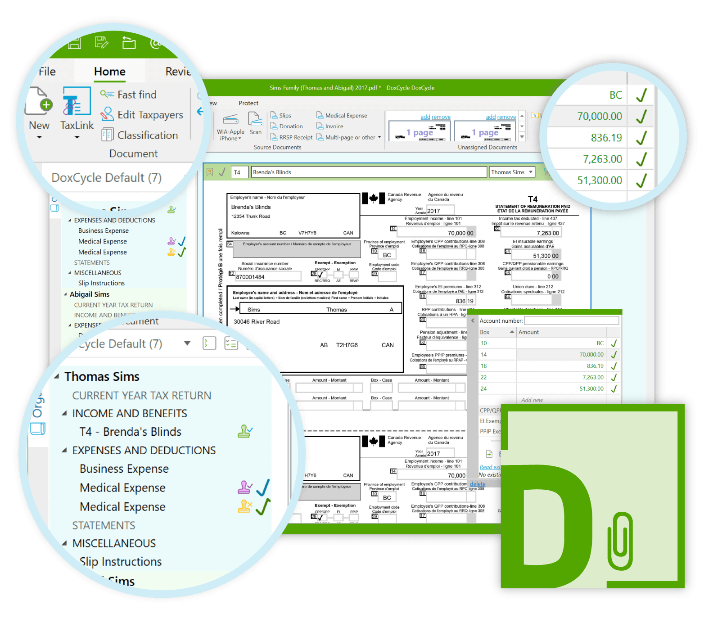This screenshot has height=623, width=704.
Task: Click remove link above second 1 page thumbnail
Action: click(507, 117)
